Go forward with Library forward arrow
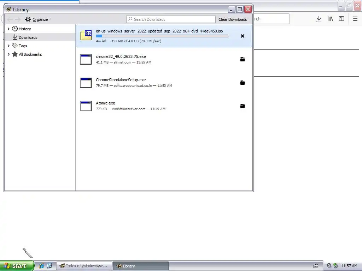This screenshot has height=271, width=362. pyautogui.click(x=18, y=19)
